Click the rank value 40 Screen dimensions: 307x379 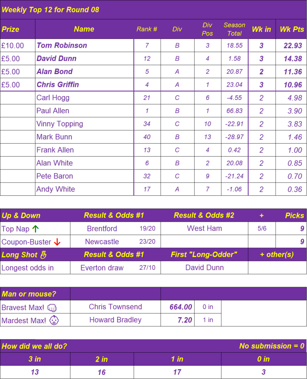[x=147, y=137]
